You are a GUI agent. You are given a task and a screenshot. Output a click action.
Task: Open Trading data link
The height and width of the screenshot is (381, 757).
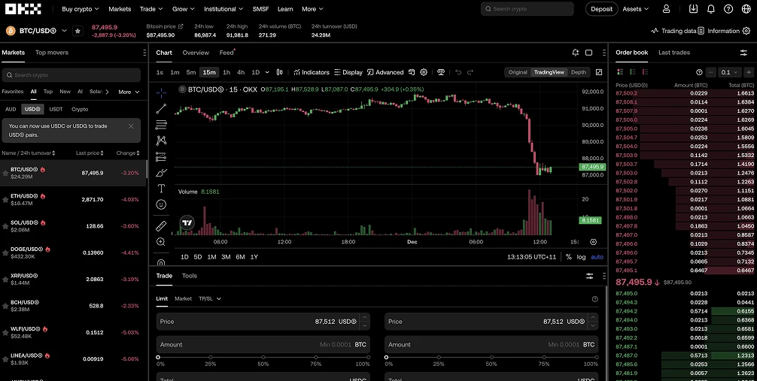[673, 31]
